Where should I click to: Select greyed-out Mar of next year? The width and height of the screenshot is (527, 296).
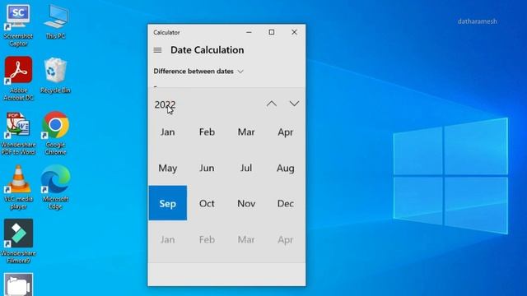pyautogui.click(x=246, y=239)
